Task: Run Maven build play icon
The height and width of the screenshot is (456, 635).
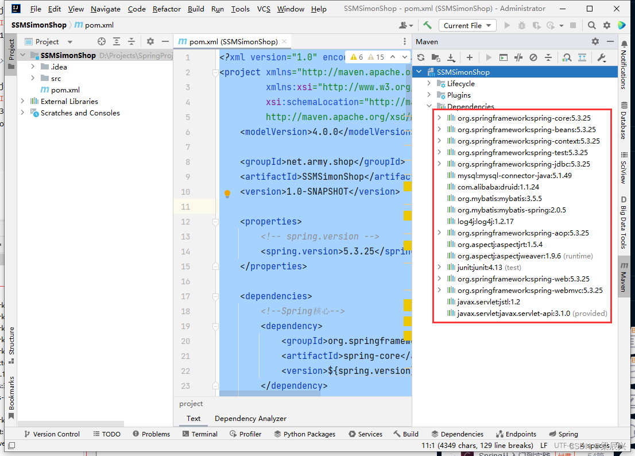Action: 489,57
